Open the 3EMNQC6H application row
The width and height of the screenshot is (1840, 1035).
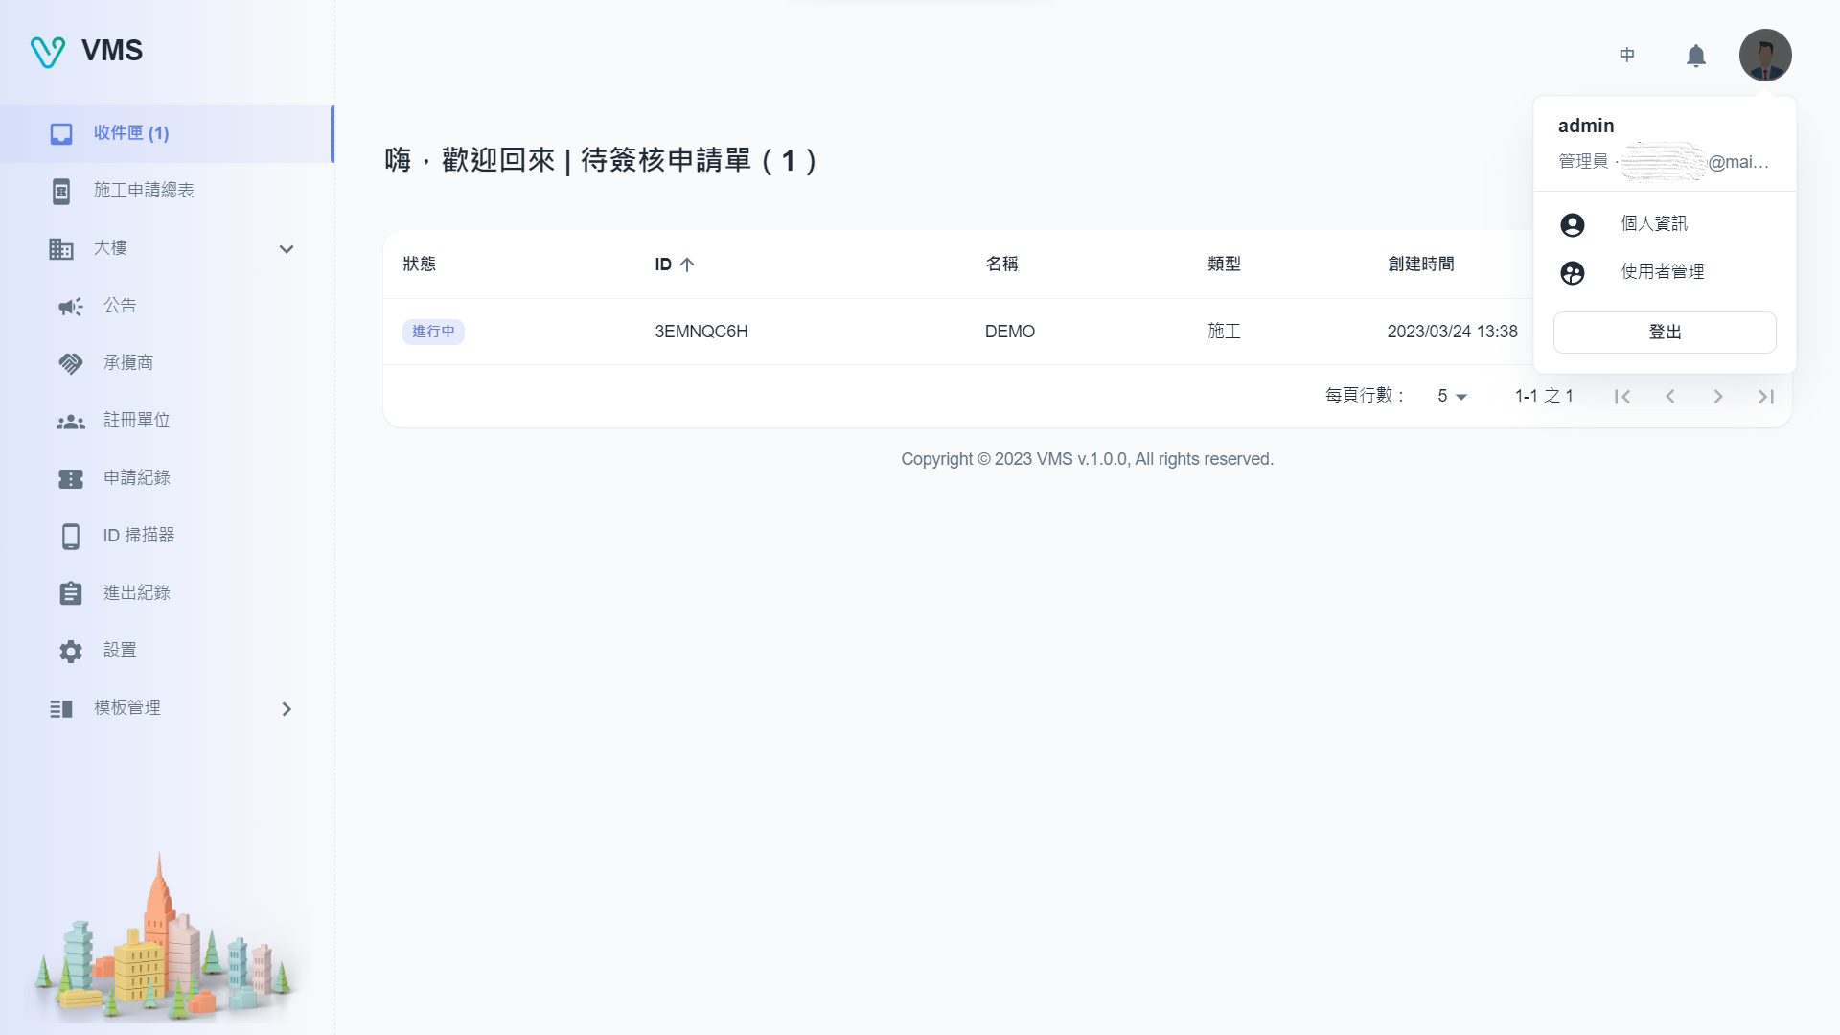(x=701, y=332)
